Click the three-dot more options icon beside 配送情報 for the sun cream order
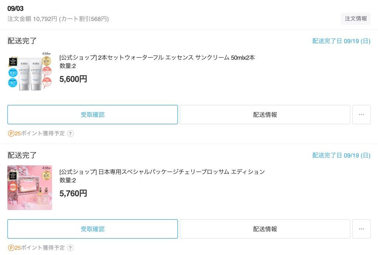This screenshot has height=255, width=378. point(361,114)
